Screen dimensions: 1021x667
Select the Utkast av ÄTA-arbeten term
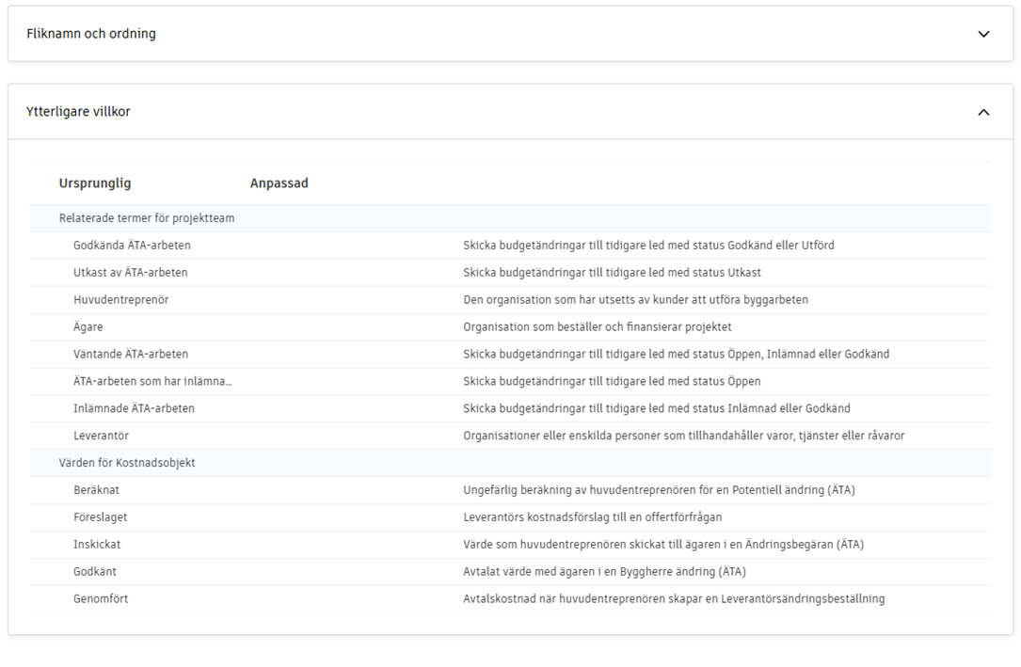point(131,273)
